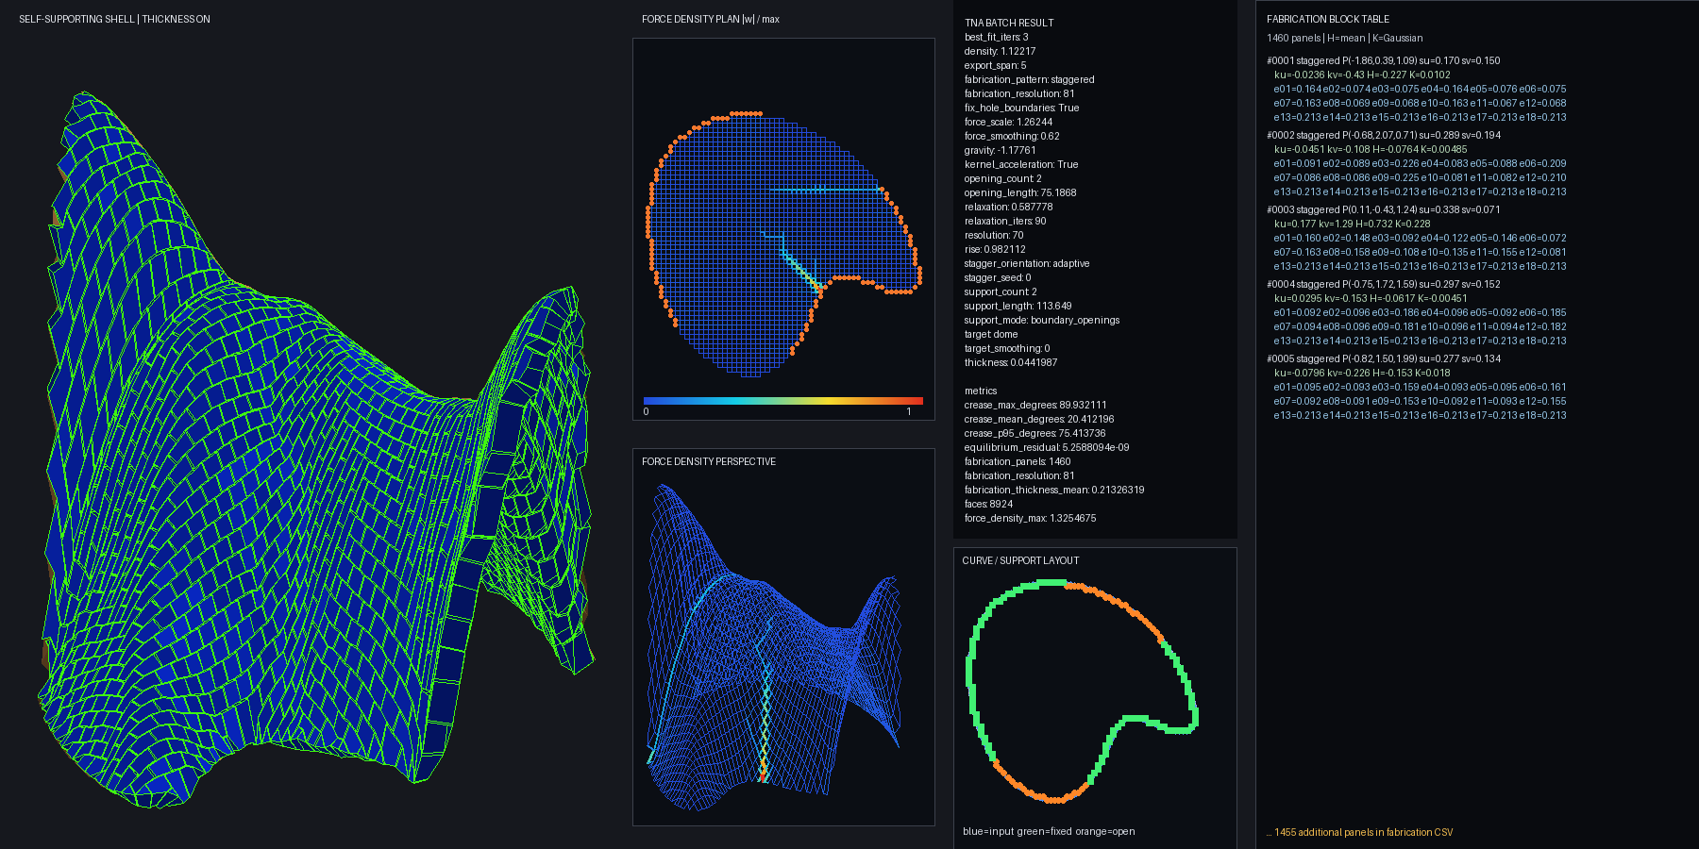Select panel #0001 staggered entry
This screenshot has height=849, width=1699.
(x=1416, y=89)
